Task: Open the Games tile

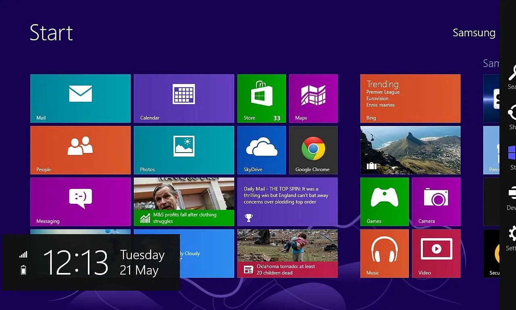Action: [384, 201]
